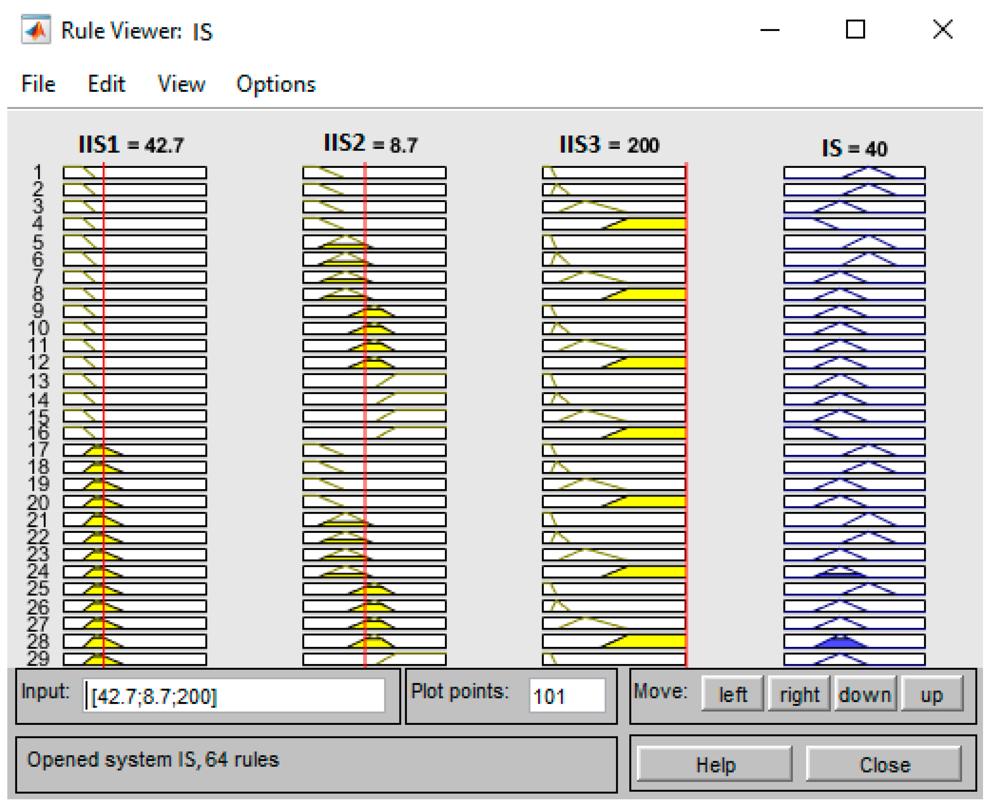Click the Move right button
This screenshot has height=806, width=990.
pos(799,695)
